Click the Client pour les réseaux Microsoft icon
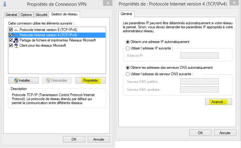This screenshot has width=241, height=148. click(16, 45)
